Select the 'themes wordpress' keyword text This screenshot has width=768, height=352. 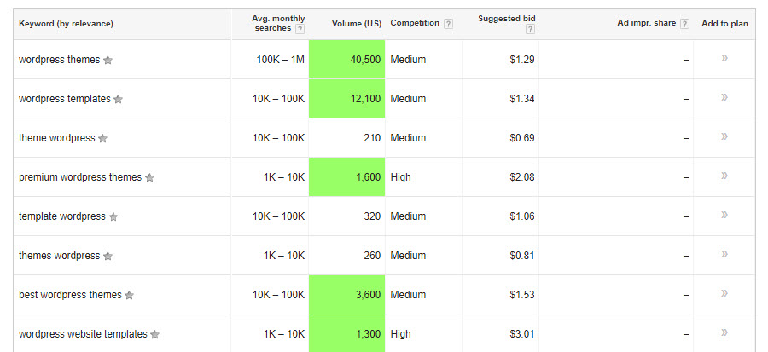(59, 255)
